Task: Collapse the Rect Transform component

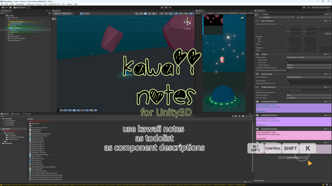Action: pyautogui.click(x=255, y=21)
